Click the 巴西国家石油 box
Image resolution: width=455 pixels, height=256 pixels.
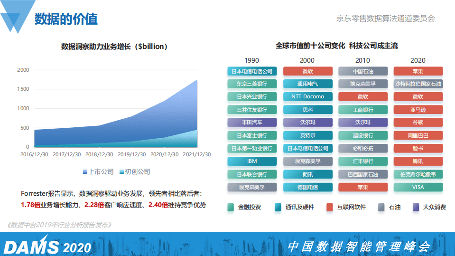[363, 174]
